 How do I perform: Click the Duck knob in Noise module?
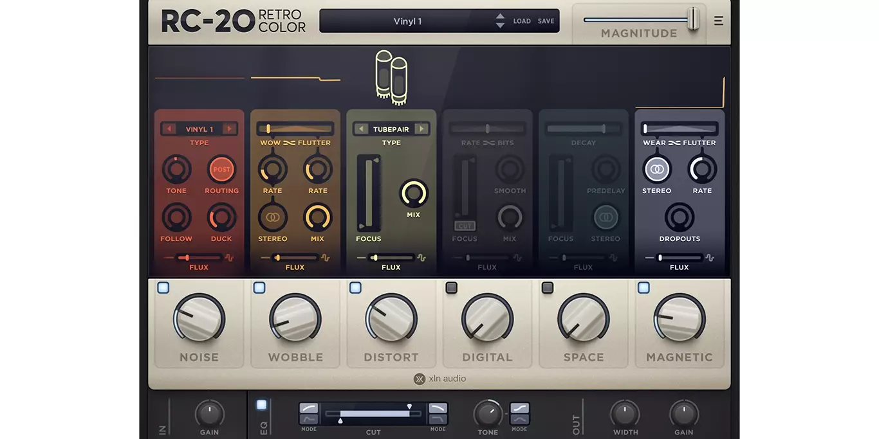pos(221,218)
